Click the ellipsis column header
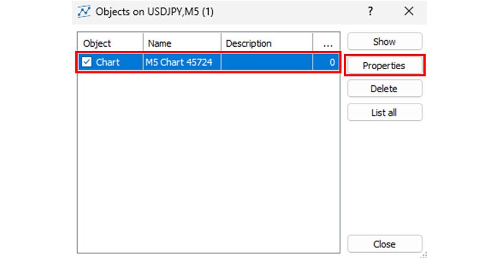 (327, 43)
